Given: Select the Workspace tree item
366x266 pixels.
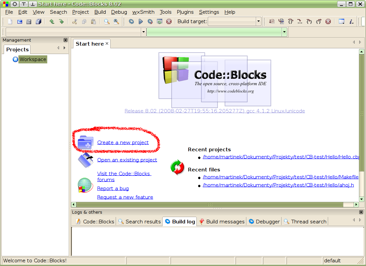Looking at the screenshot, I should [33, 59].
